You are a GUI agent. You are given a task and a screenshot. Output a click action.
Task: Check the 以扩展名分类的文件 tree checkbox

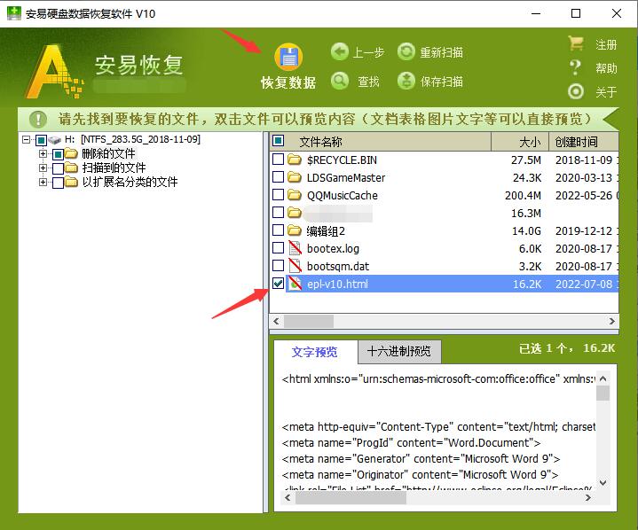click(59, 183)
